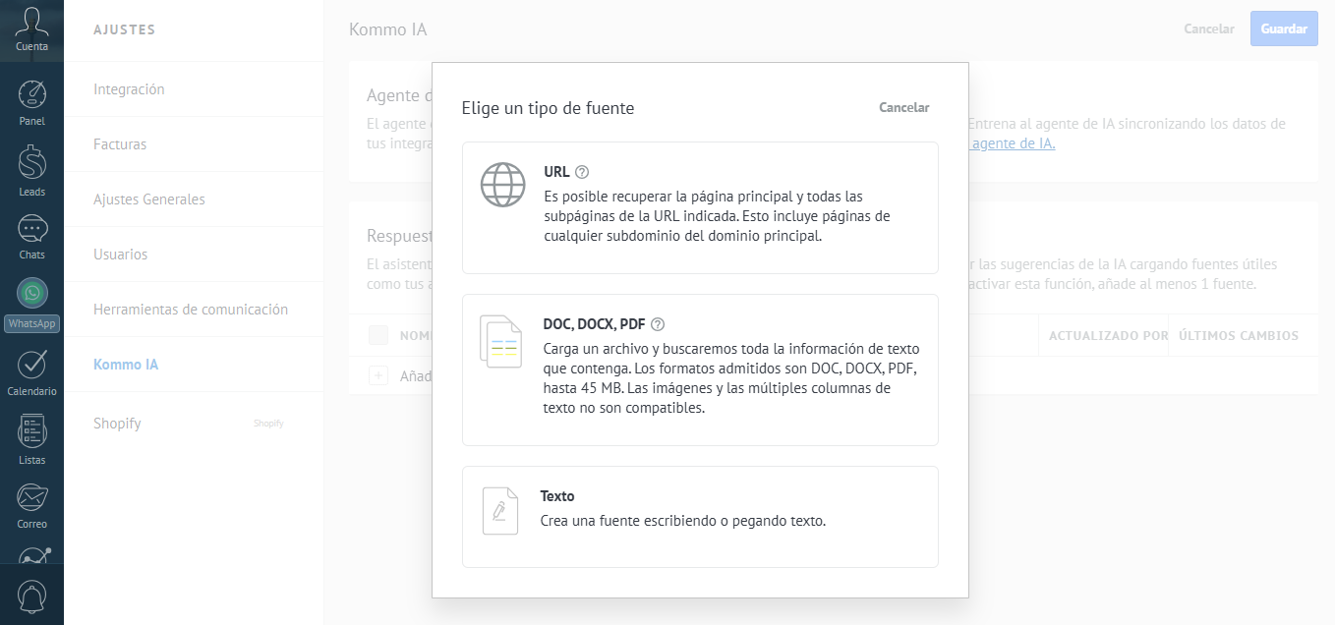Image resolution: width=1335 pixels, height=625 pixels.
Task: Open Calendario from the checkmark icon
Action: click(x=31, y=364)
